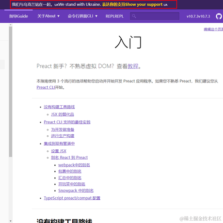Jump to Preact CLI 支持的最佳实践 section
Viewport: 223px width, 223px height.
click(67, 122)
